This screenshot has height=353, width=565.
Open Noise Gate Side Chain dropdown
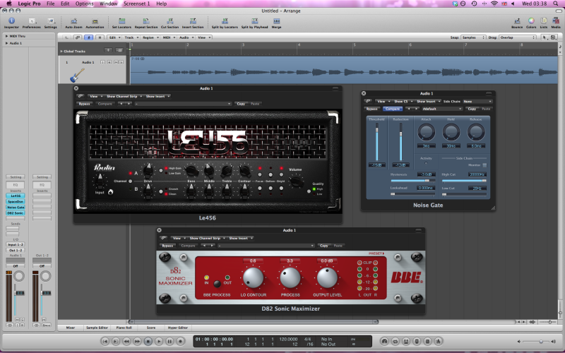[477, 102]
